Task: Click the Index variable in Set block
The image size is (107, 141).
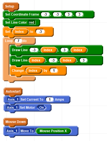Action: (x=20, y=32)
